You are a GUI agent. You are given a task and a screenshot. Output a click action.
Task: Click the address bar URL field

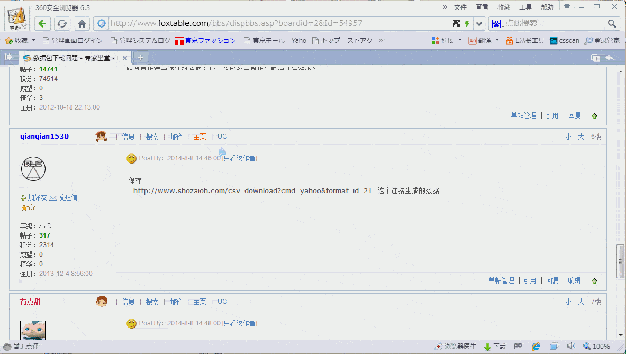(279, 23)
